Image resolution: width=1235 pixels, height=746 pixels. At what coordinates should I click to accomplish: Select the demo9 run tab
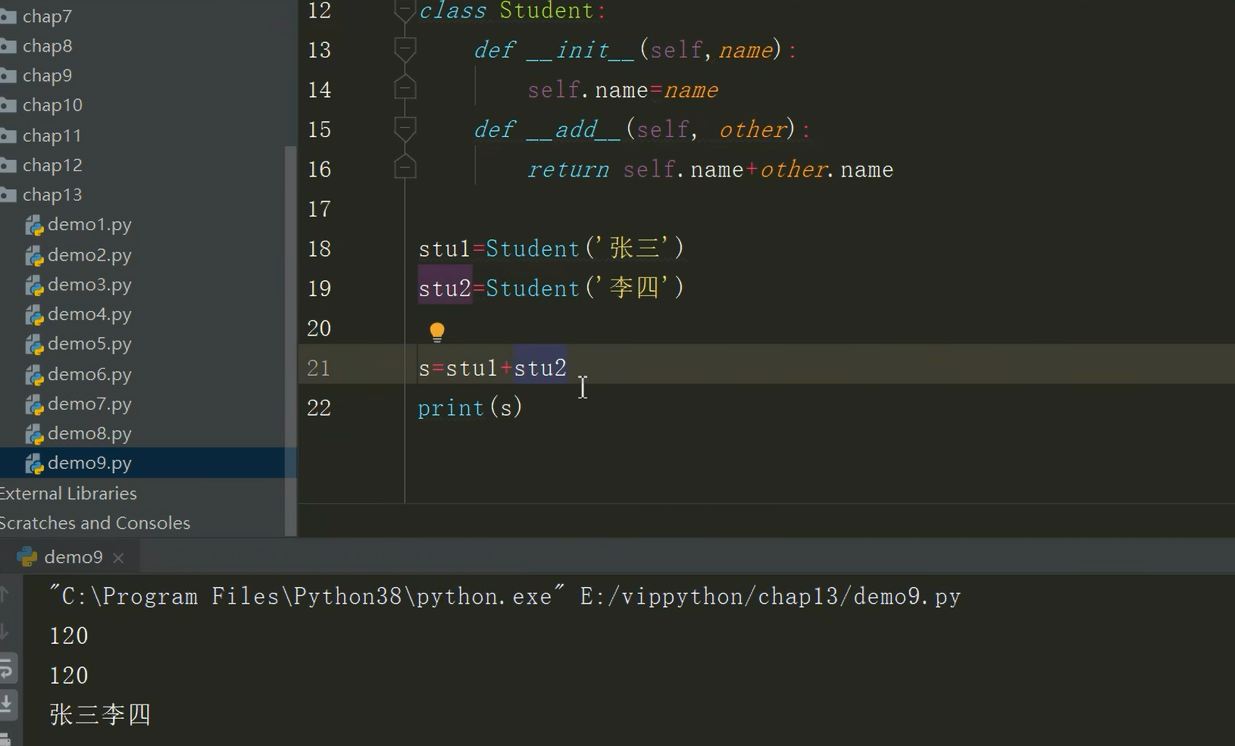point(73,557)
